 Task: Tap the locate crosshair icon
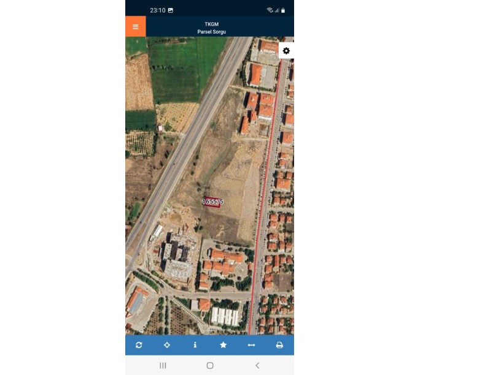(167, 345)
